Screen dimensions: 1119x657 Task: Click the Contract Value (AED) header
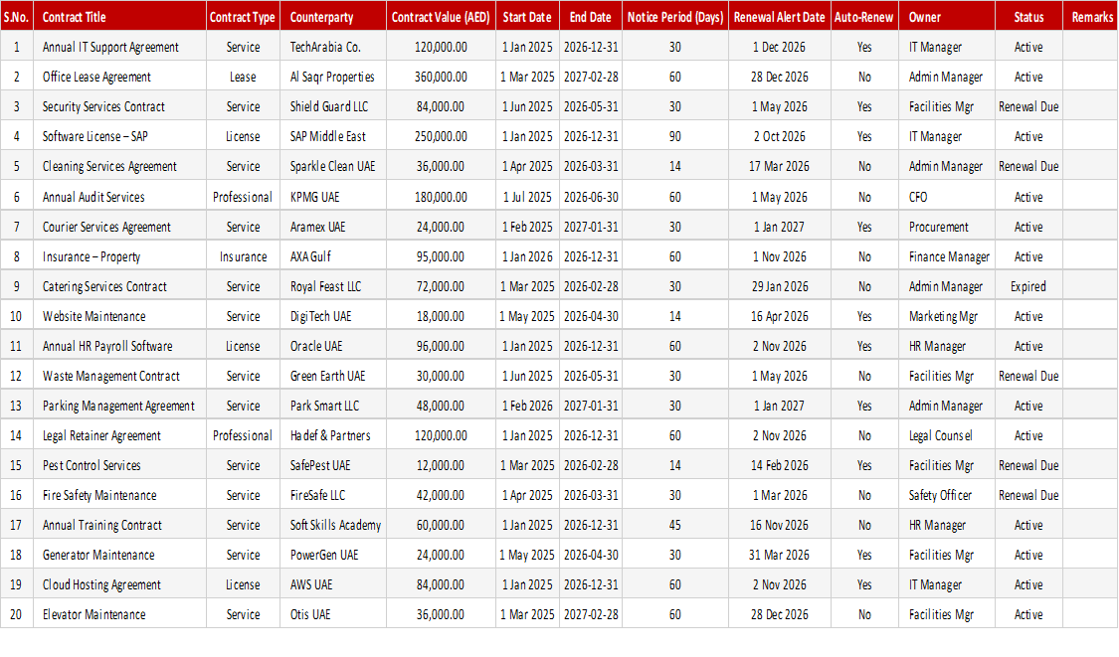point(441,17)
